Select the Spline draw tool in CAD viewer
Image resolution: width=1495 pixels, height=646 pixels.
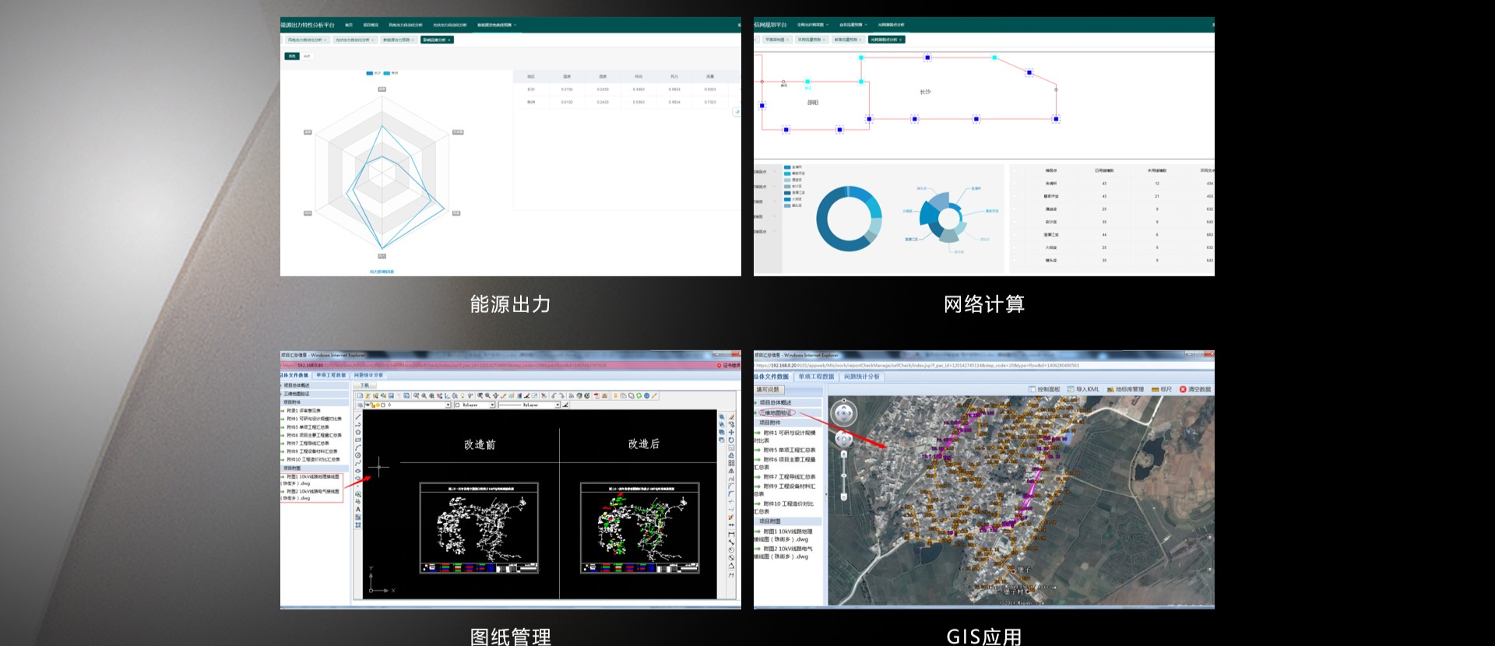358,463
